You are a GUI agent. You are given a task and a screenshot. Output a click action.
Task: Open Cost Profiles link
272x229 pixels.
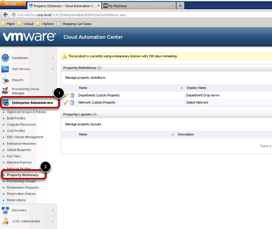click(16, 131)
